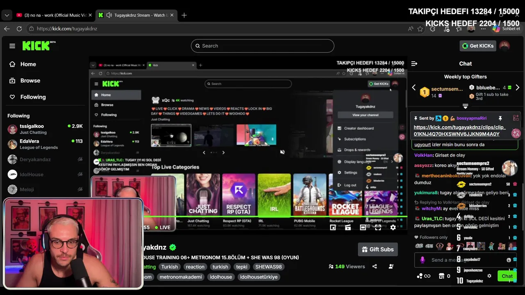The image size is (525, 295).
Task: Open the Kick account avatar menu
Action: point(504,46)
